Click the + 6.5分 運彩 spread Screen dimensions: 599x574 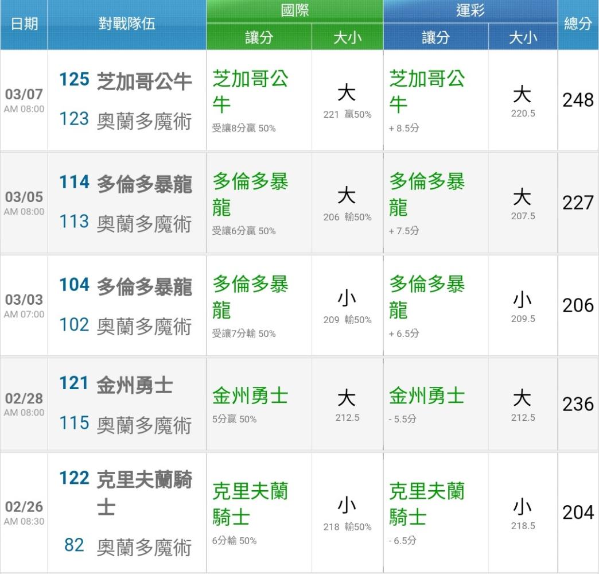[x=404, y=333]
